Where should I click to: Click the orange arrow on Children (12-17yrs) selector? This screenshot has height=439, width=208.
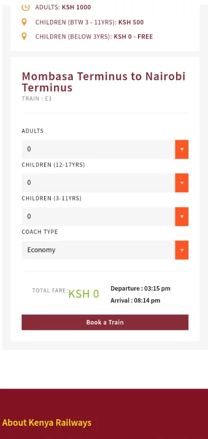point(182,183)
